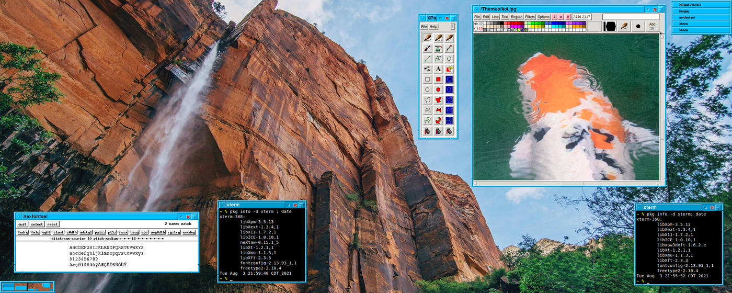Select the Pencil tool in XPaint toolbox

pyautogui.click(x=427, y=38)
